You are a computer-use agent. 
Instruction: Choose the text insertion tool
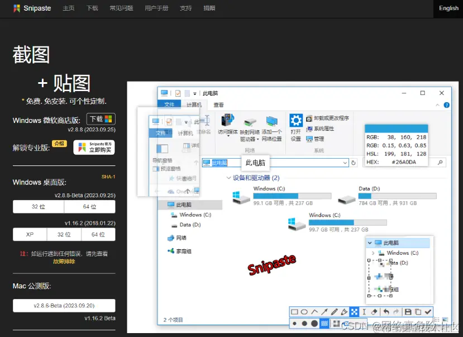[x=364, y=312]
